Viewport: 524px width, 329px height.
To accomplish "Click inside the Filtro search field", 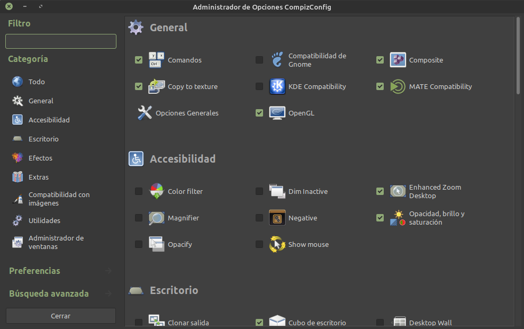I will click(x=60, y=41).
